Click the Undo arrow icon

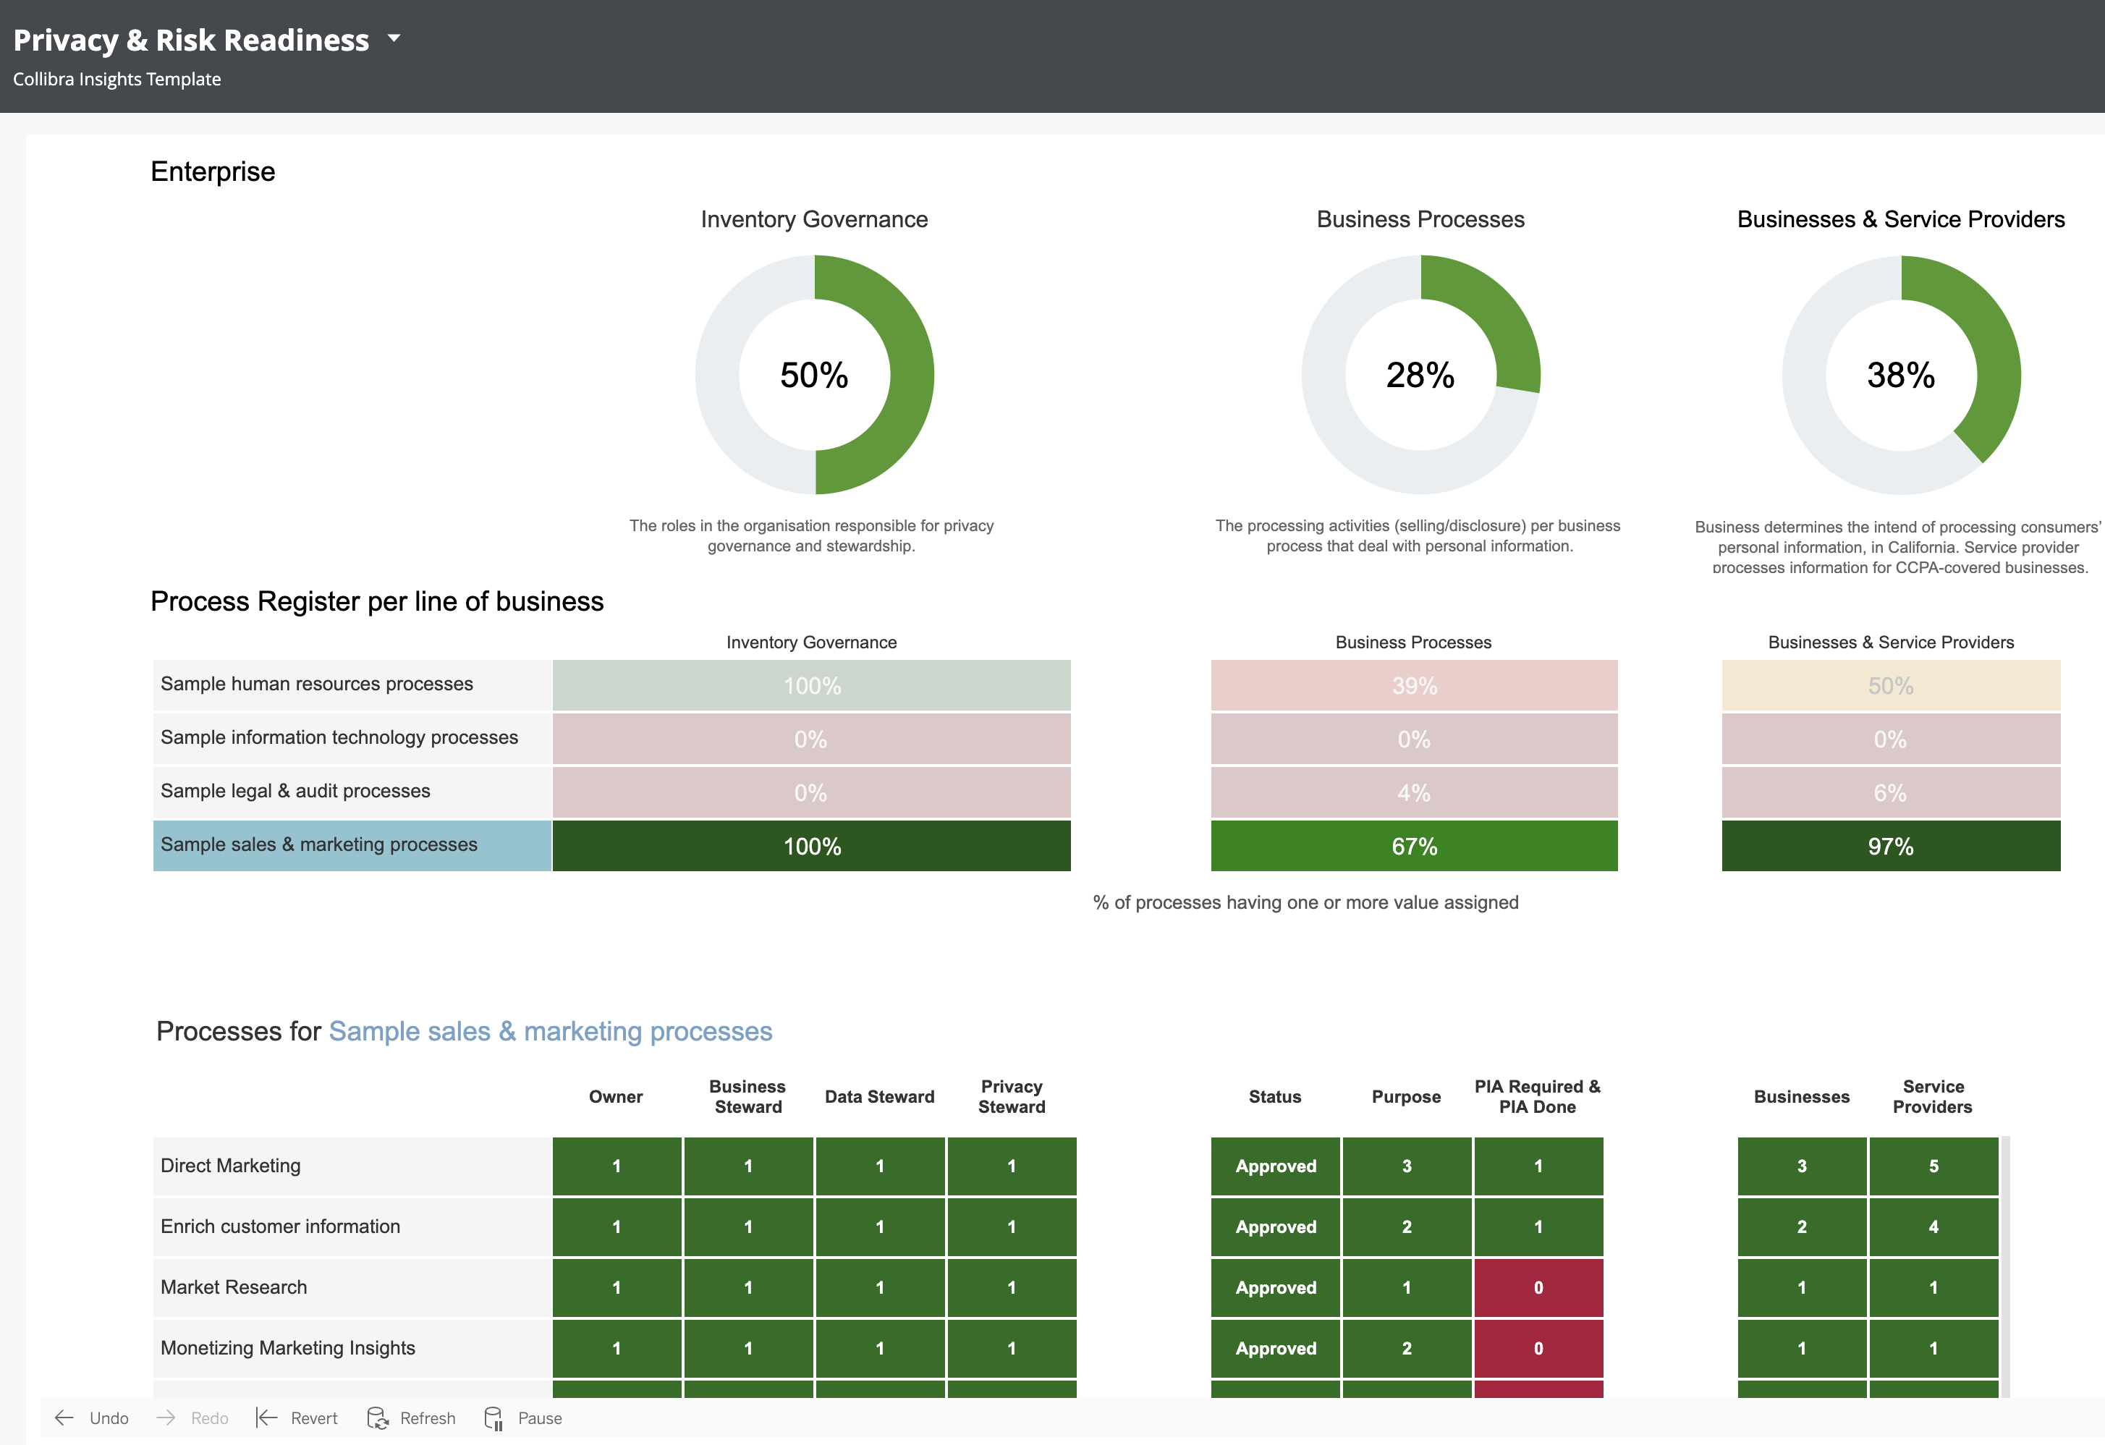(x=64, y=1418)
